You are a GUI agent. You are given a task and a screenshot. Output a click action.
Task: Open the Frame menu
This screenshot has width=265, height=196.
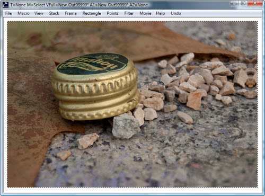point(70,13)
